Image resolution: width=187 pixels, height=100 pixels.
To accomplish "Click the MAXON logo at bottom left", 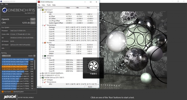I will (10, 97).
